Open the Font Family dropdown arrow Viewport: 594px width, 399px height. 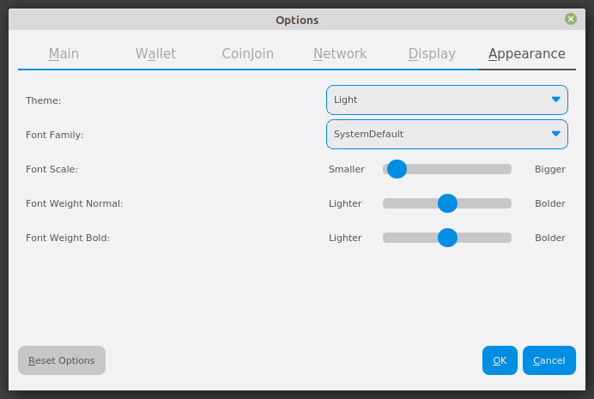tap(556, 134)
